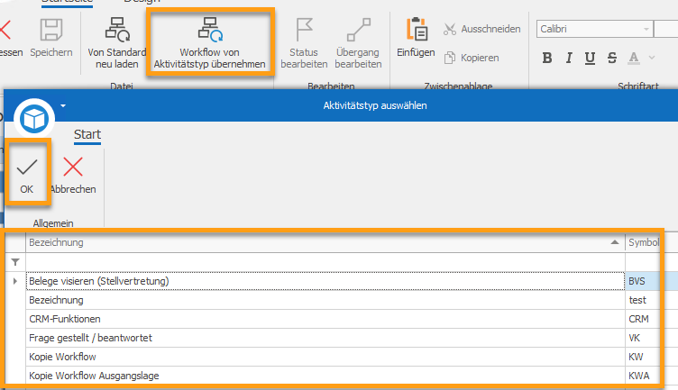678x390 pixels.
Task: Copy selection with Kopieren
Action: click(472, 58)
